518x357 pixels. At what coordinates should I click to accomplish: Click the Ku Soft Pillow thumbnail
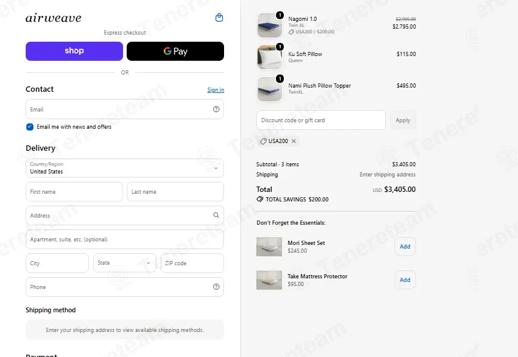(269, 57)
